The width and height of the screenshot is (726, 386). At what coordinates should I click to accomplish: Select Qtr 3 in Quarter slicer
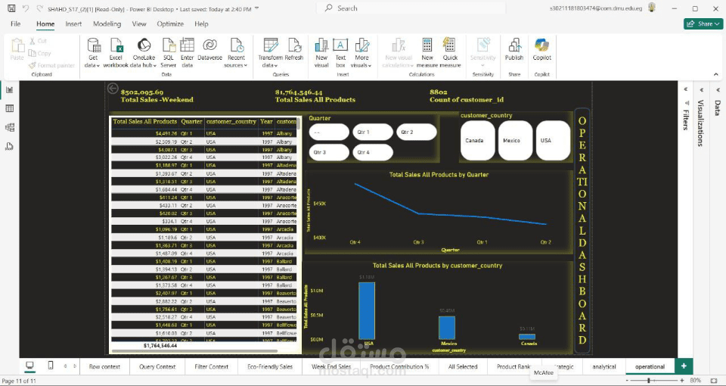point(329,152)
